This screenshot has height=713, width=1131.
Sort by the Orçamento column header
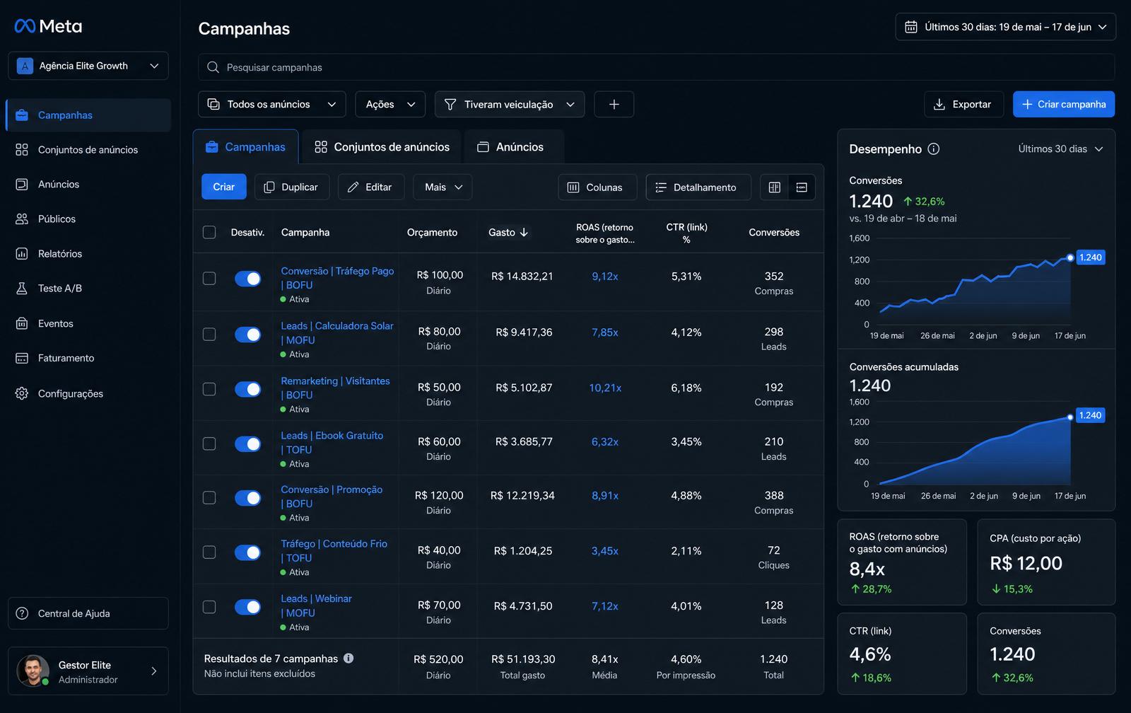432,232
